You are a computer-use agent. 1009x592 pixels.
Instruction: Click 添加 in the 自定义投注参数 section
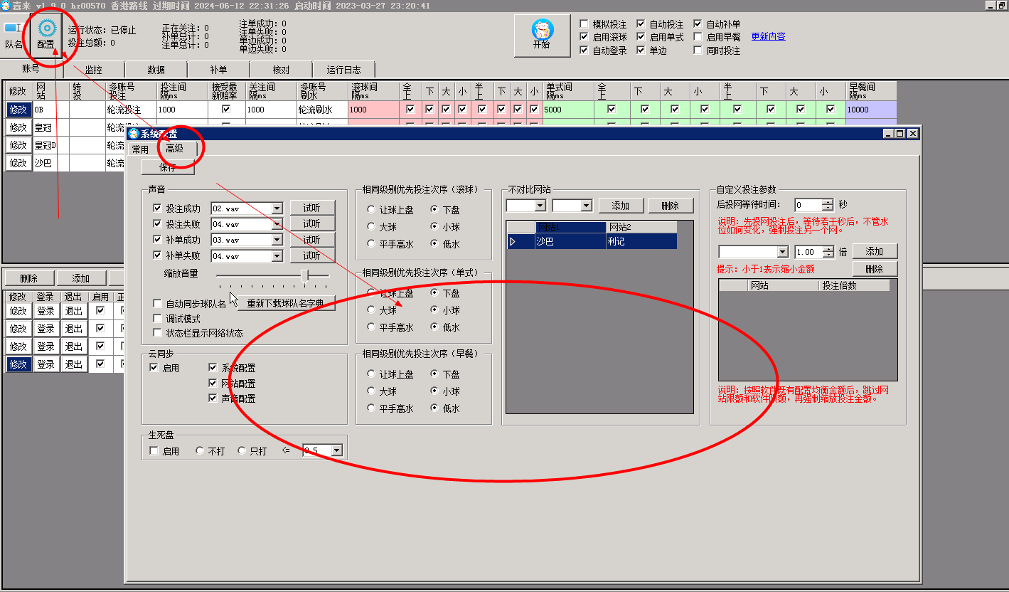point(875,251)
